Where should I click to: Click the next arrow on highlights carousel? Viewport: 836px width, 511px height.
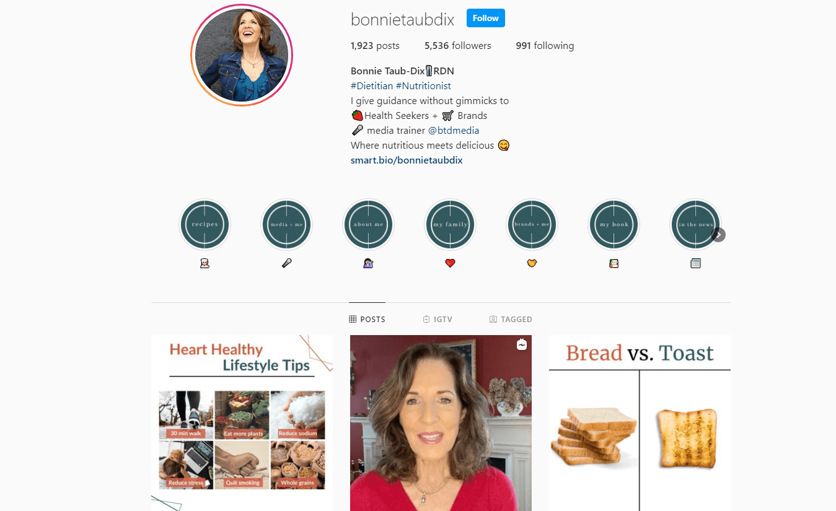(x=718, y=235)
